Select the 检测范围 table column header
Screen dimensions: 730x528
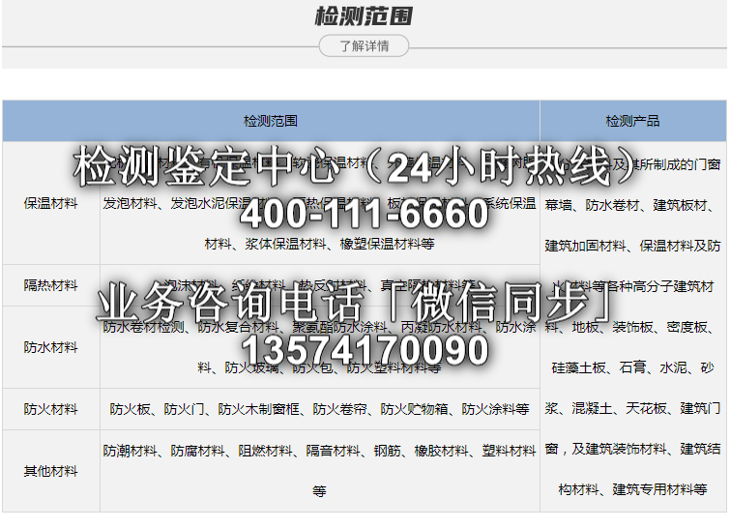tap(271, 121)
